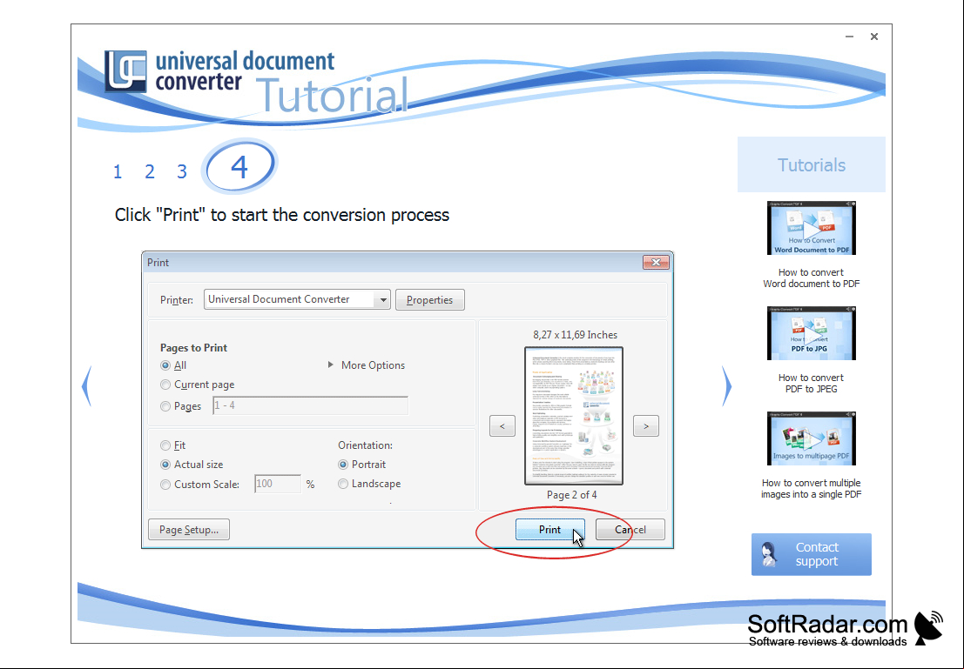Go to next tutorial slide arrow
This screenshot has height=669, width=964.
pyautogui.click(x=727, y=386)
